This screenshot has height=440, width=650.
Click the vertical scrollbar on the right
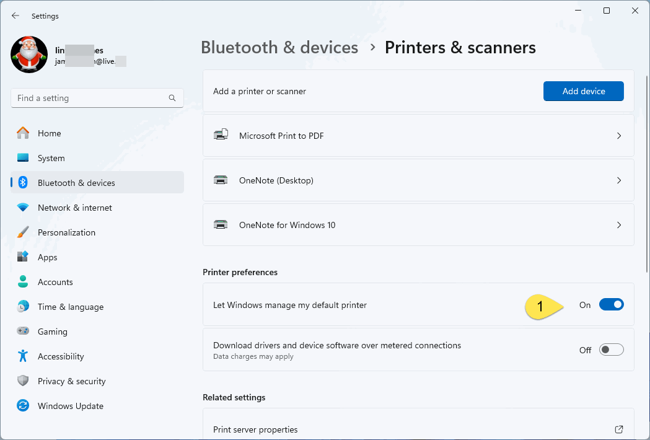pos(646,174)
